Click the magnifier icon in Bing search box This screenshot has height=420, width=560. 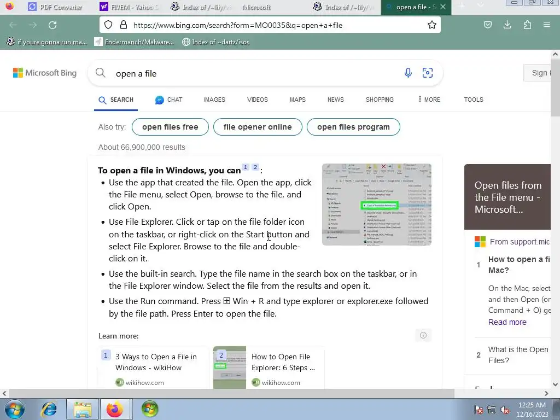coord(101,73)
